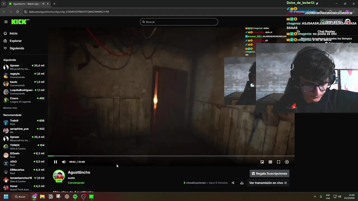This screenshot has height=201, width=358.
Task: Open a new browser tab
Action: tap(54, 4)
